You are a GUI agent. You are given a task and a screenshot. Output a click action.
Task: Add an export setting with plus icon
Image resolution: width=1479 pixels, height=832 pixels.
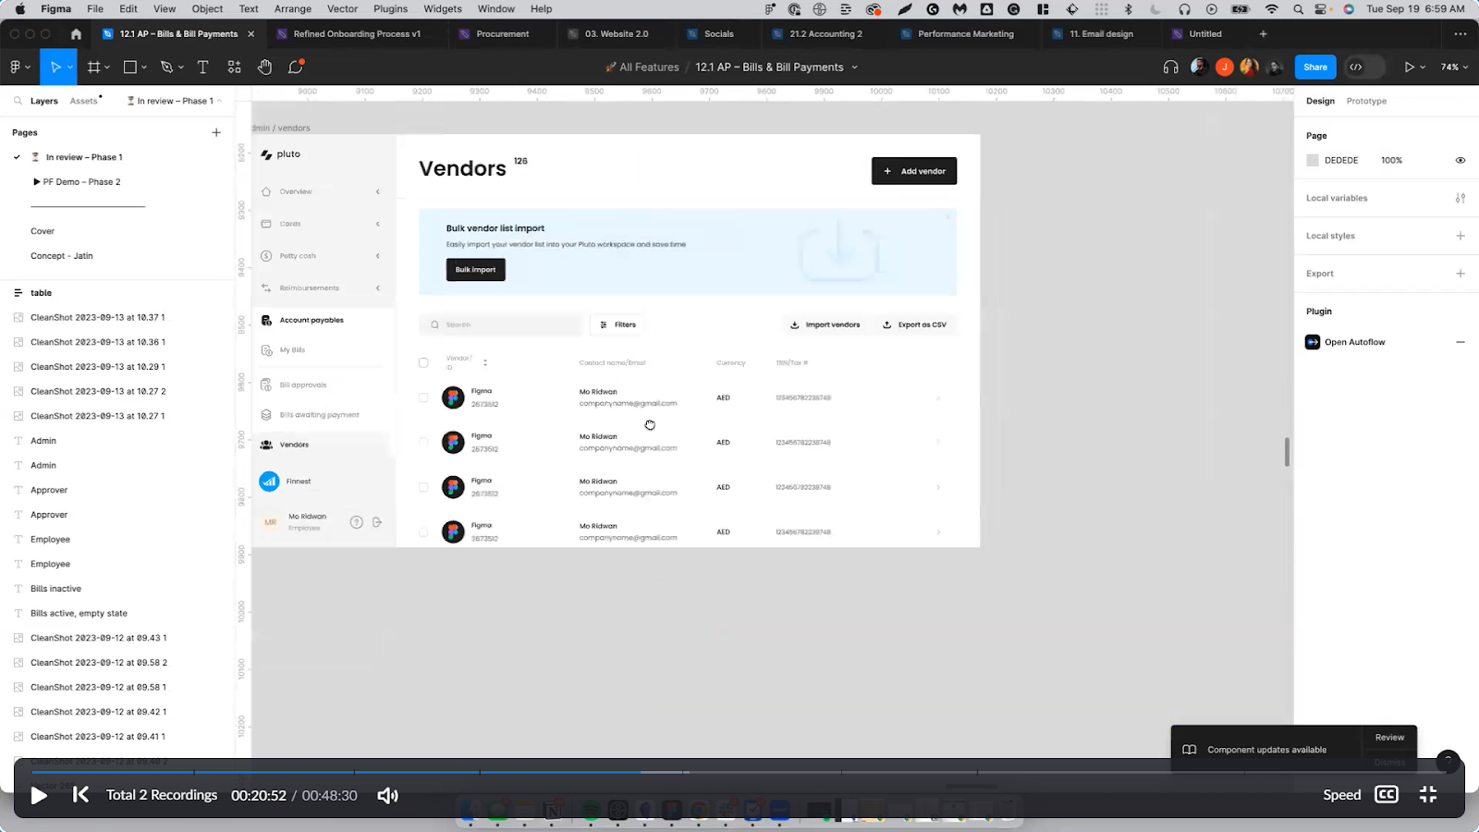pos(1461,274)
